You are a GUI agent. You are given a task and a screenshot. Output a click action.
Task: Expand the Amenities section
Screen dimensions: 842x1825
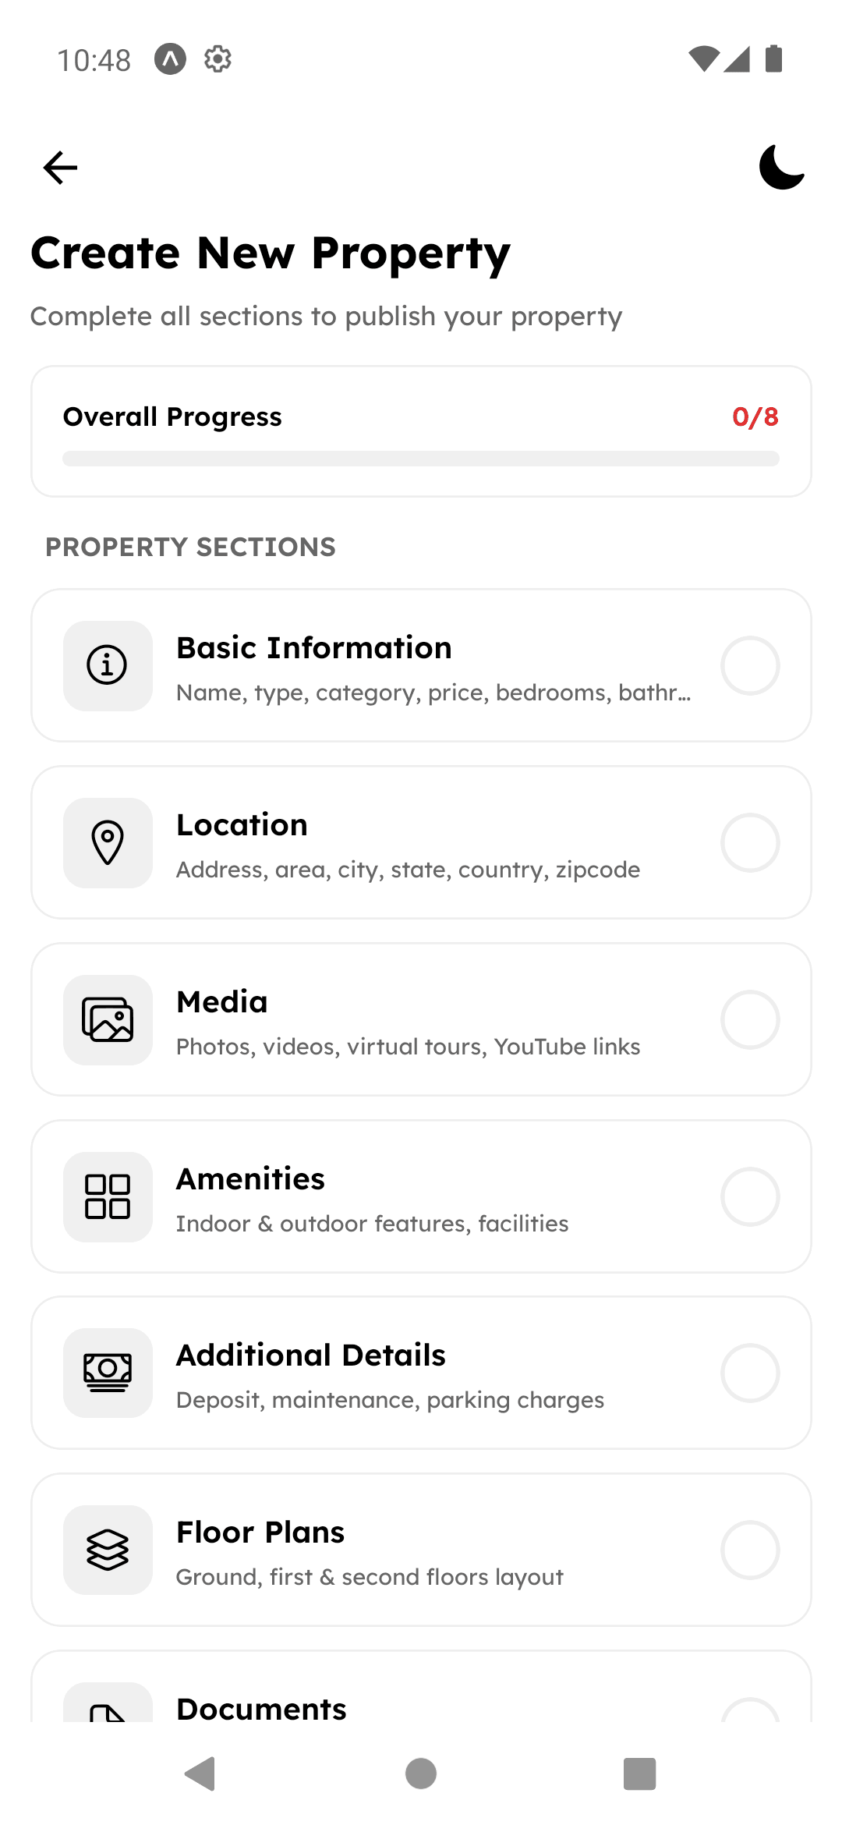[x=421, y=1196]
